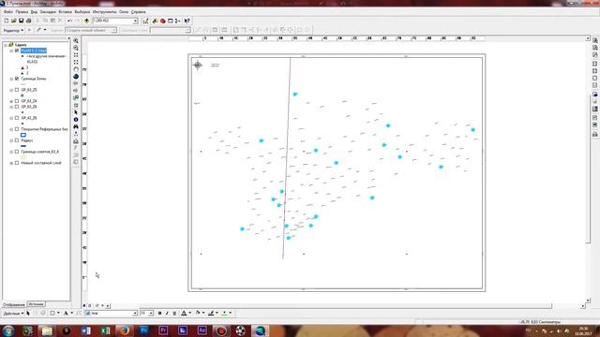The height and width of the screenshot is (337, 600).
Task: Enable the GP_63_24 layer checkbox
Action: click(17, 101)
